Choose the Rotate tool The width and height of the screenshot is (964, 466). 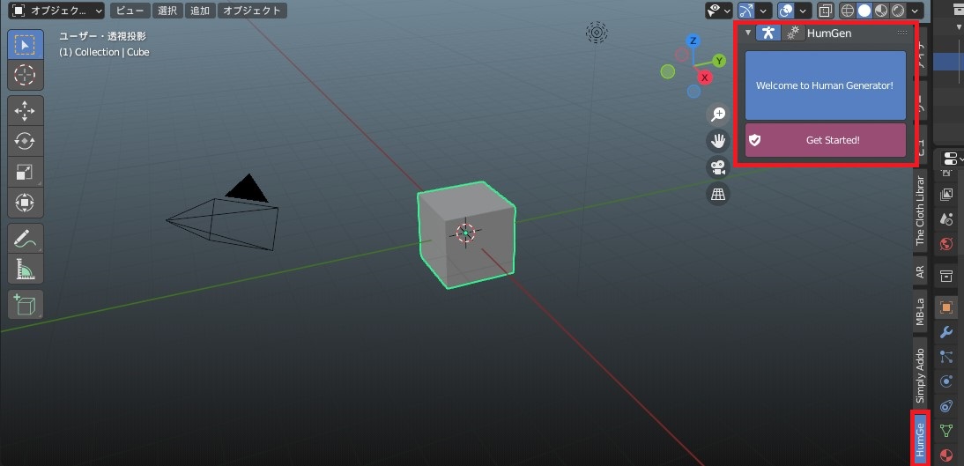(x=26, y=142)
